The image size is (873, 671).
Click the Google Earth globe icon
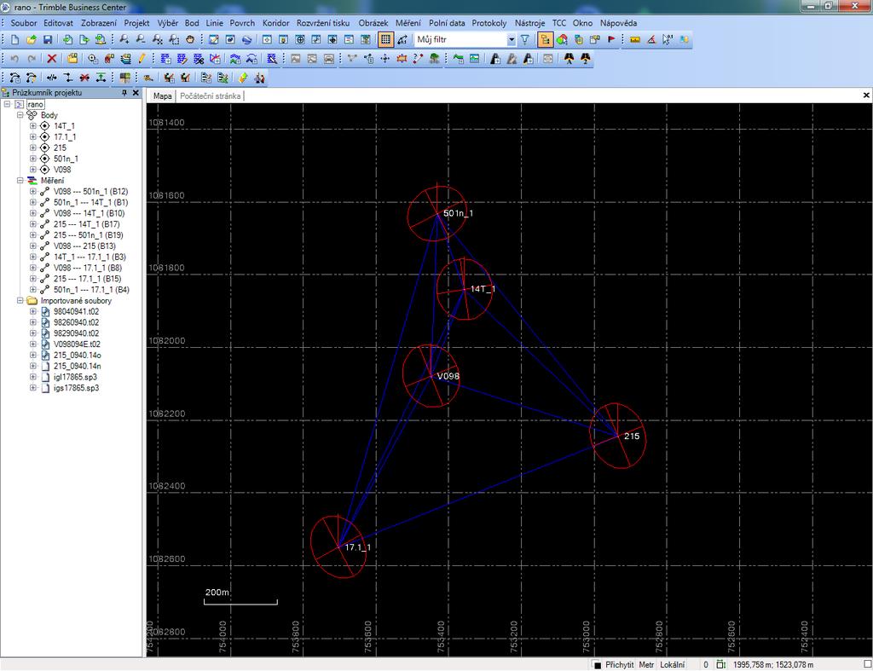[x=246, y=39]
